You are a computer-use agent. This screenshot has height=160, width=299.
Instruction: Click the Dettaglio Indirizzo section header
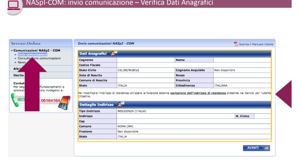pos(175,105)
